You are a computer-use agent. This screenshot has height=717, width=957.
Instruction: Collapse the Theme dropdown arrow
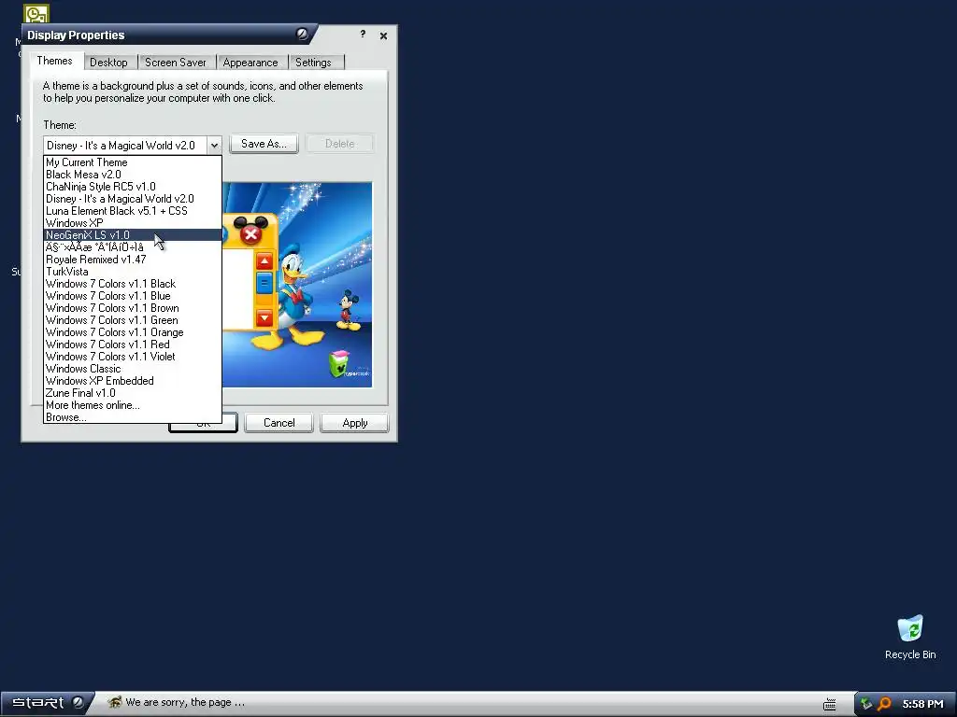[x=214, y=145]
